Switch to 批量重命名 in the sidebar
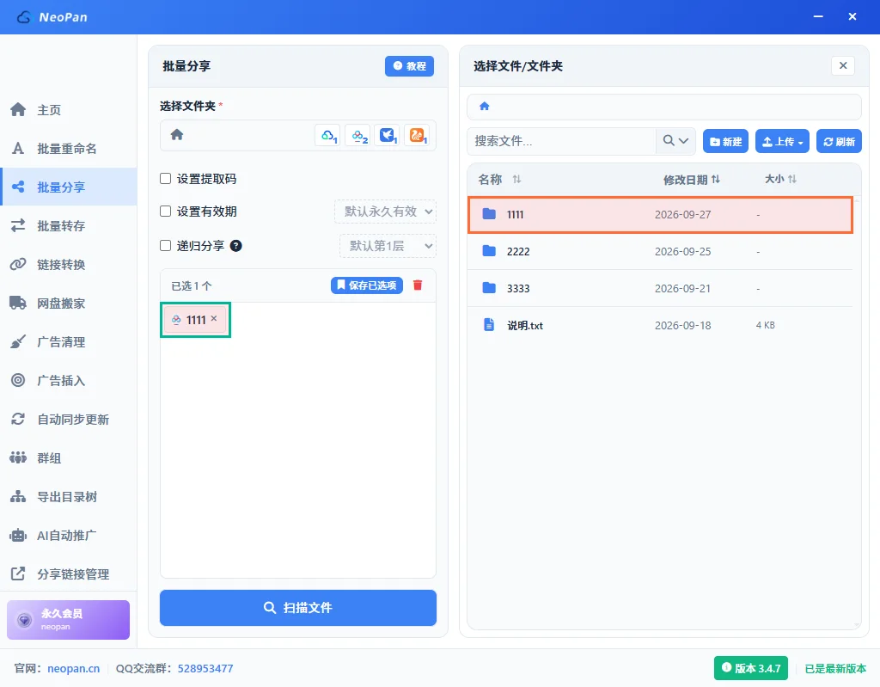Screen dimensions: 880x687 click(69, 148)
